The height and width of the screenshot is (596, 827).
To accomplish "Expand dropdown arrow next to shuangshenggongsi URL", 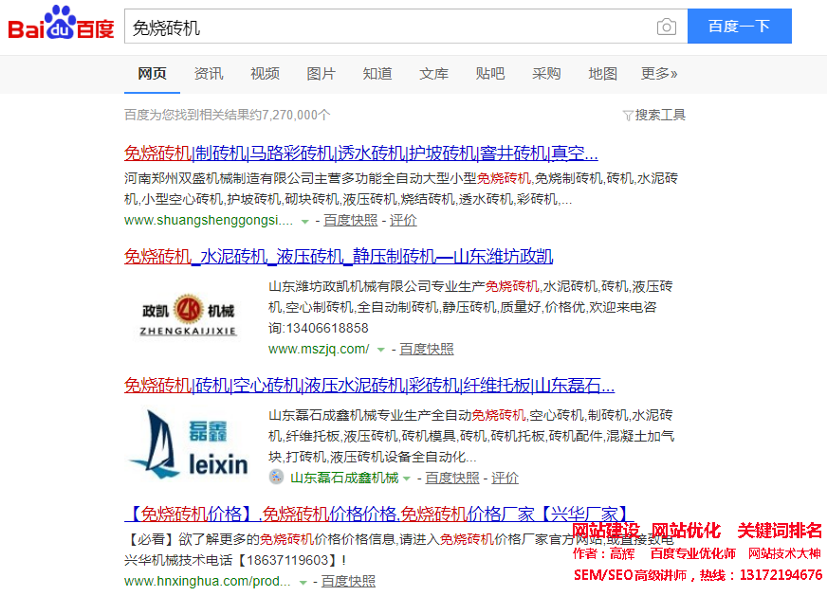I will tap(304, 221).
